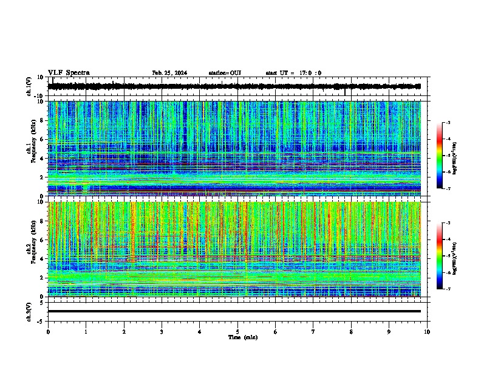The height and width of the screenshot is (372, 481).
Task: Click the 'start UT = 17:0 :0' text
Action: tap(293, 73)
